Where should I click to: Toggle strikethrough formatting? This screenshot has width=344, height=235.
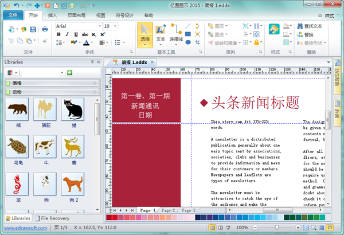[85, 34]
